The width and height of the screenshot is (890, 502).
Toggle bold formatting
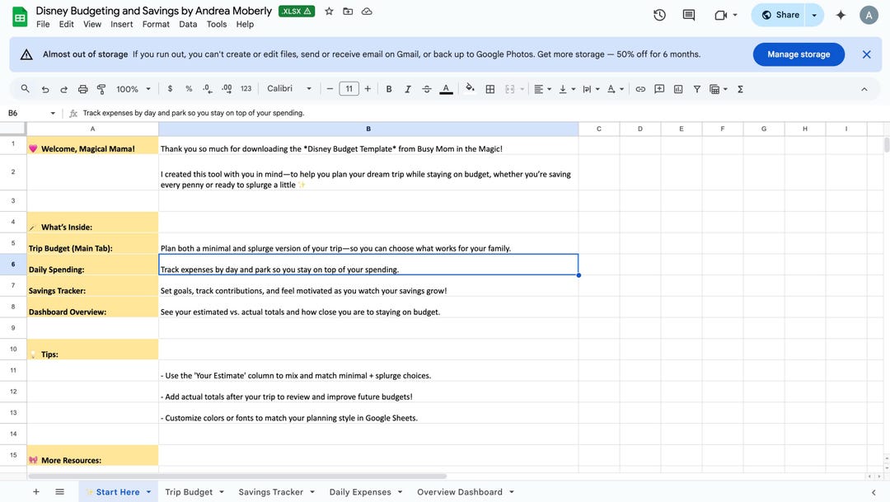click(x=387, y=88)
